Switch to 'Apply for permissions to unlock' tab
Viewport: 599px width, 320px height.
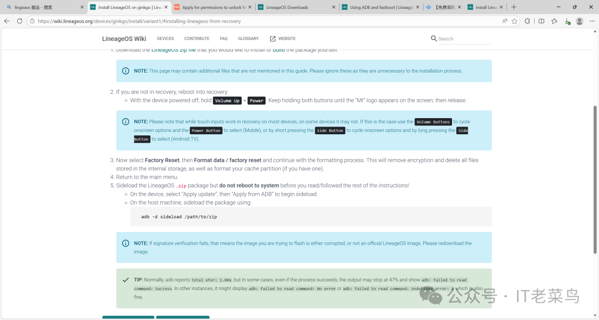212,7
